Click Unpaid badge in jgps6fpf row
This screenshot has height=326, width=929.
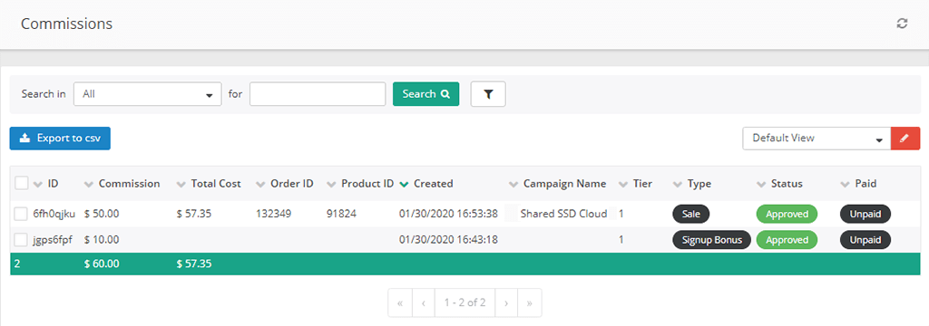tap(865, 240)
